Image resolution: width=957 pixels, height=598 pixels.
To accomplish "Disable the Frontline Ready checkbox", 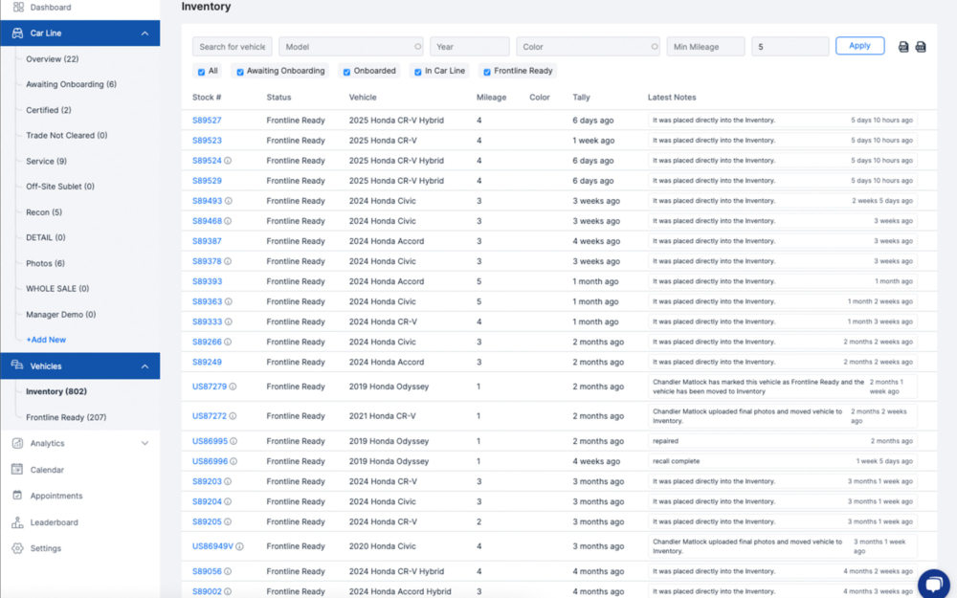I will click(x=485, y=71).
